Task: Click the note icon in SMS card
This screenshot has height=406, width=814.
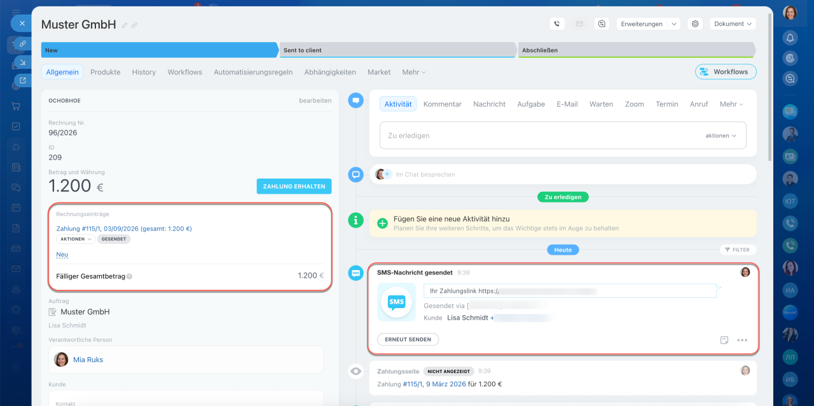Action: pos(724,340)
